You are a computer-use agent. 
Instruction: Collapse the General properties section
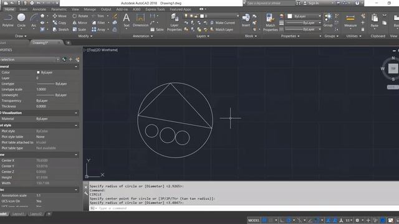pyautogui.click(x=76, y=67)
